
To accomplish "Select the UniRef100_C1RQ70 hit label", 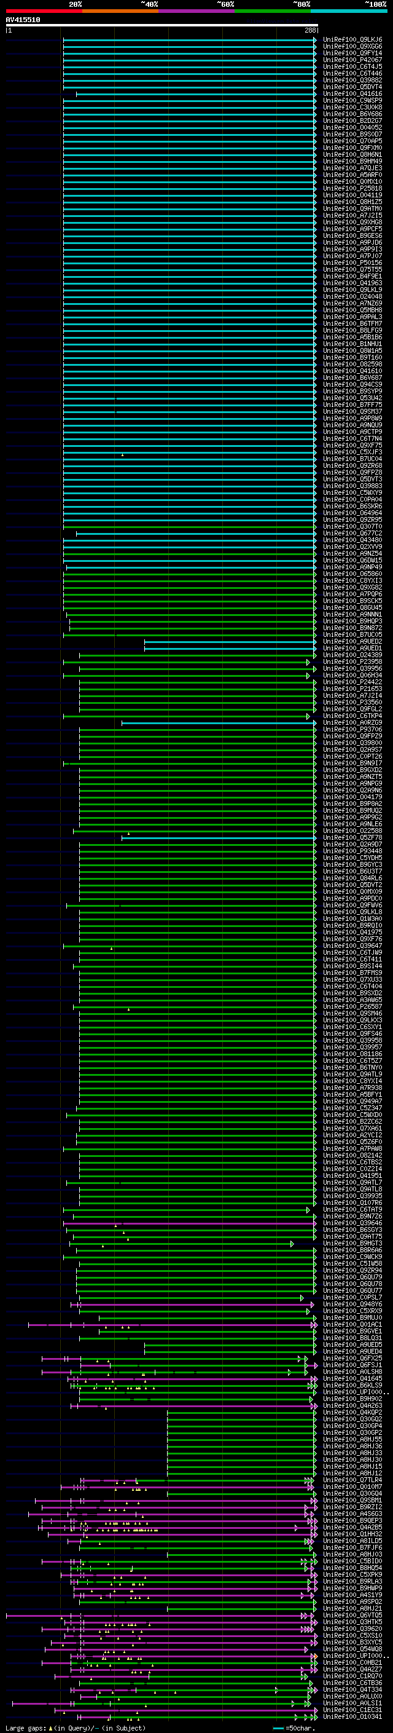I will click(x=352, y=1676).
